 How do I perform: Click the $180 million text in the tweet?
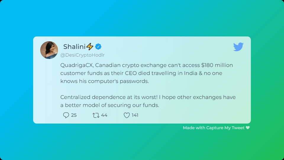point(217,65)
